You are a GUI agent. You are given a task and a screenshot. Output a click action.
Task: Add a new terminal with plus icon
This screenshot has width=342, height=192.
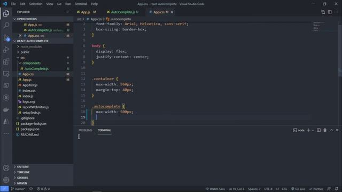(x=308, y=130)
